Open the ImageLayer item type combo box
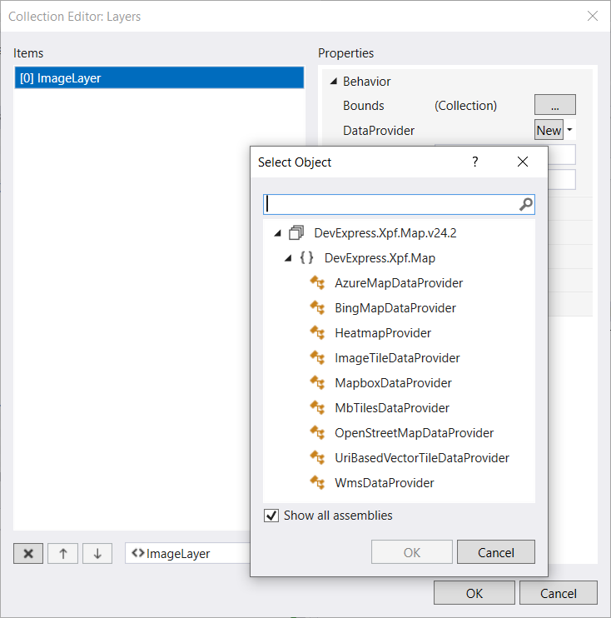Image resolution: width=611 pixels, height=618 pixels. [187, 553]
